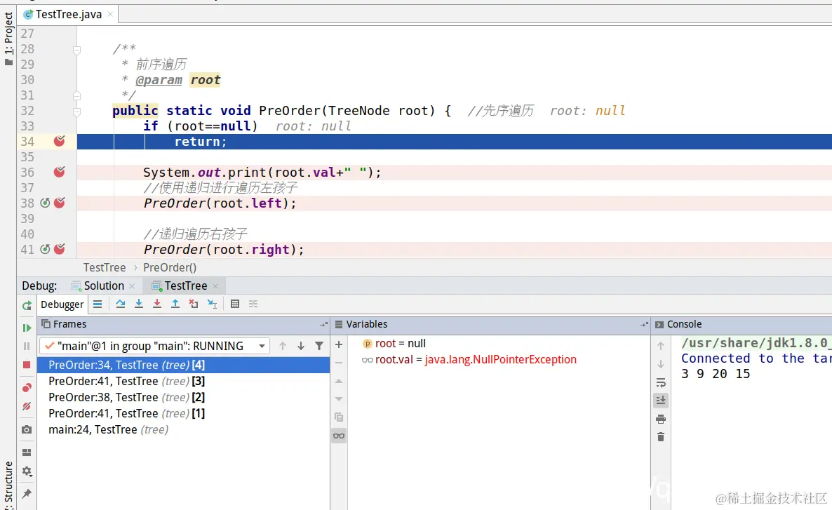Screen dimensions: 832x510
Task: Click the Javadoc fold end marker at line 31
Action: click(77, 95)
